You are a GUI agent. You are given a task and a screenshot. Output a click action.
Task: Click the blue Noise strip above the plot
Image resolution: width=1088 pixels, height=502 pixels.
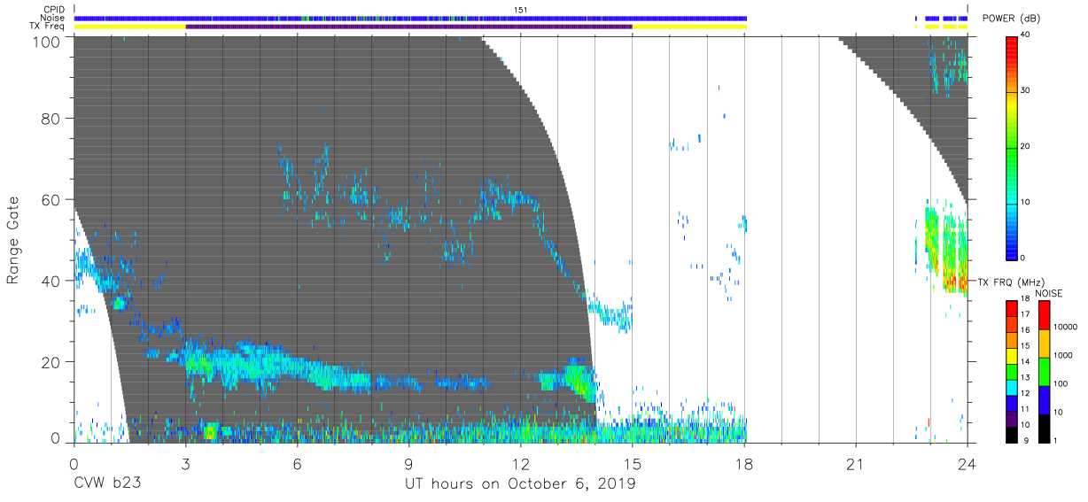410,18
